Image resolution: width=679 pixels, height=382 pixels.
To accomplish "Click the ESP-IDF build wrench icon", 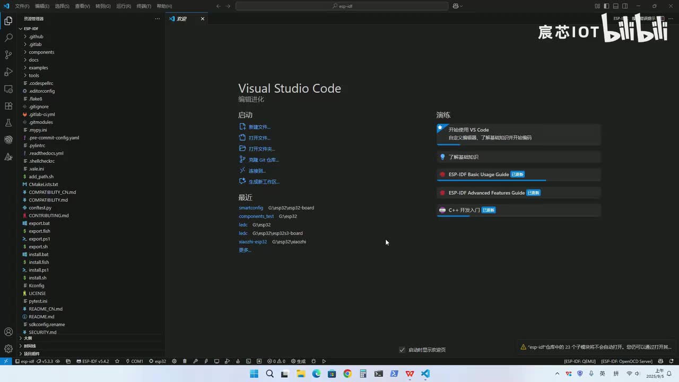I will pyautogui.click(x=195, y=361).
